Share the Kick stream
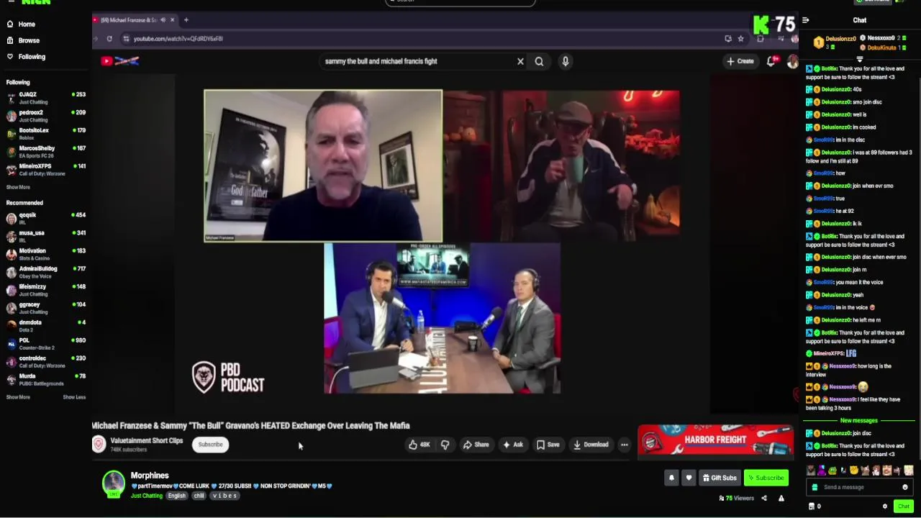This screenshot has width=921, height=518. [x=764, y=498]
